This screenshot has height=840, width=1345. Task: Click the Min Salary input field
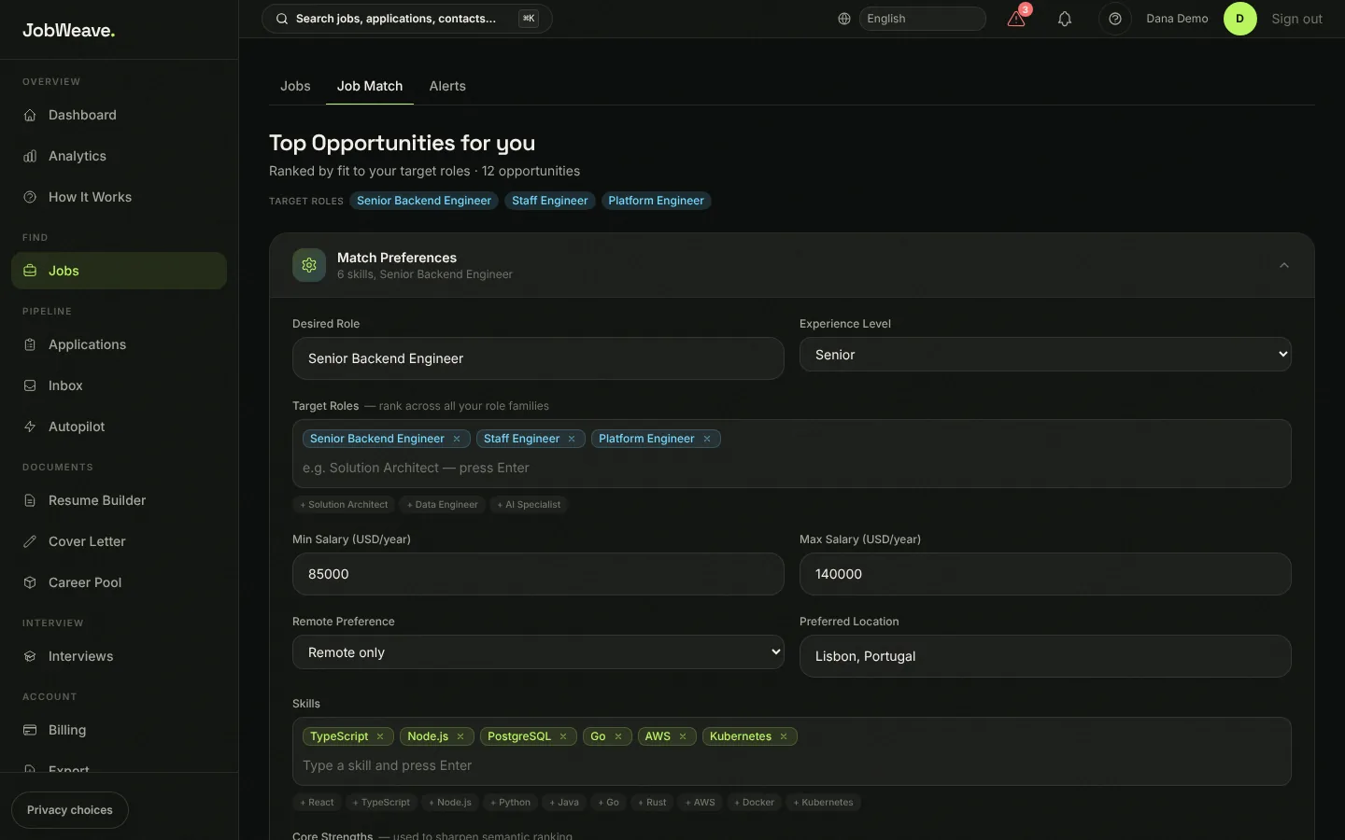coord(538,574)
